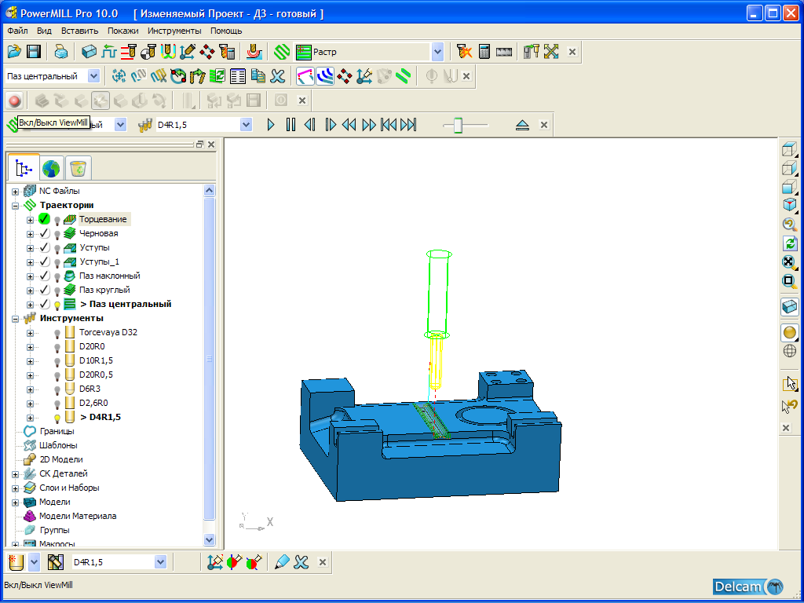Click the explorer panel vertical scrollbar
The width and height of the screenshot is (804, 603).
point(209,359)
